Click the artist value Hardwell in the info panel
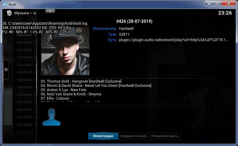The height and width of the screenshot is (146, 238). [x=126, y=29]
